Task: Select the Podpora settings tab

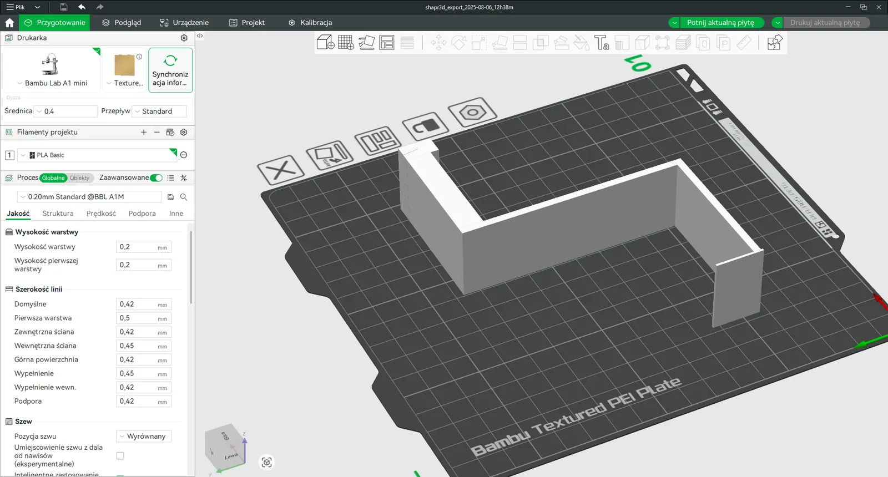Action: 142,214
